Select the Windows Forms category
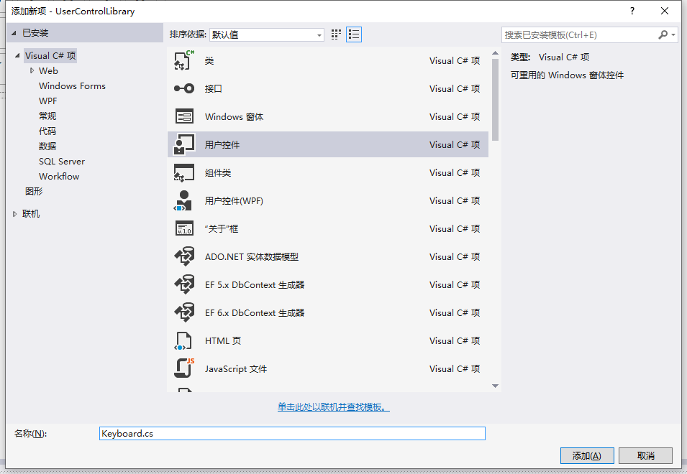Image resolution: width=687 pixels, height=474 pixels. (72, 85)
